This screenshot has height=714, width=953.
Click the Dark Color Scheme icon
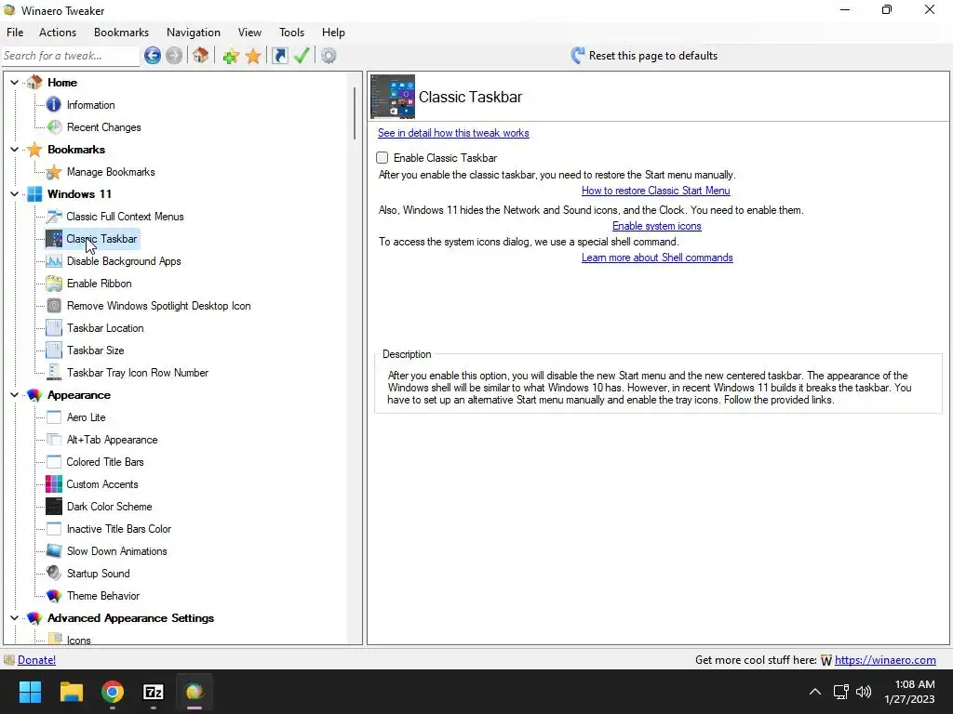pyautogui.click(x=53, y=507)
